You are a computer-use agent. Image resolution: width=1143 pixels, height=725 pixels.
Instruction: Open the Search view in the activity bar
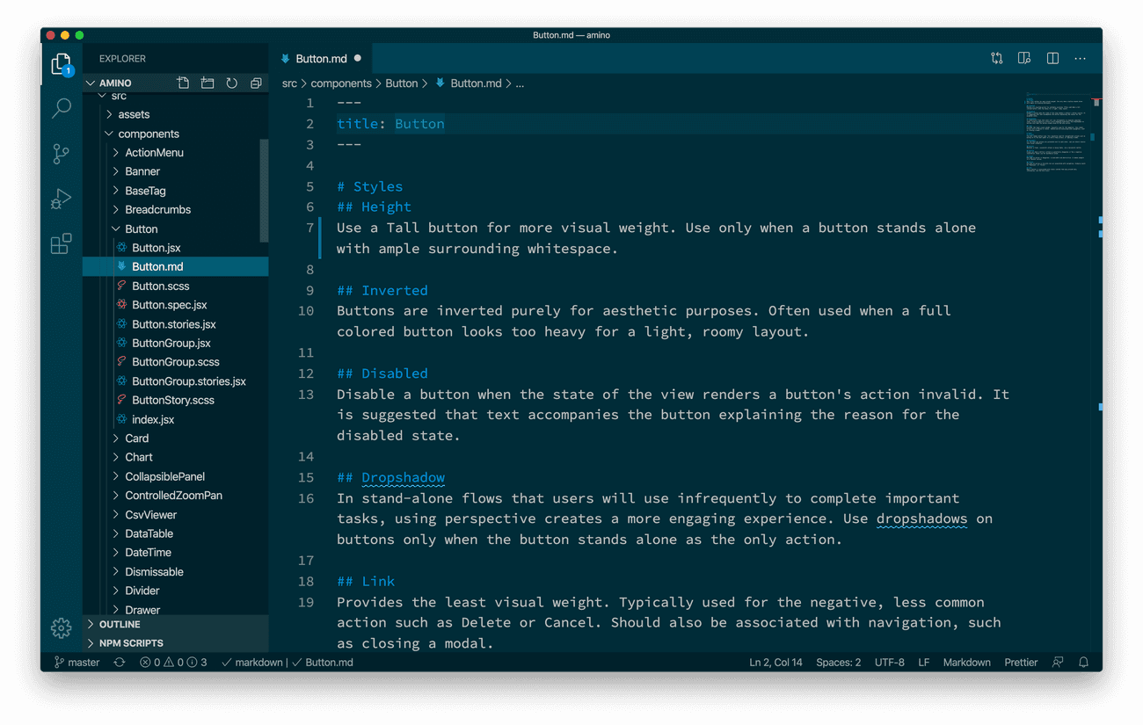(x=60, y=107)
